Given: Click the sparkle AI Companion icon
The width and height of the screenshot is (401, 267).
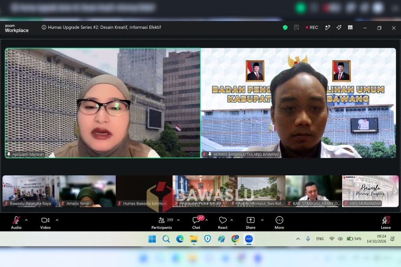Looking at the screenshot, I should pos(339,27).
